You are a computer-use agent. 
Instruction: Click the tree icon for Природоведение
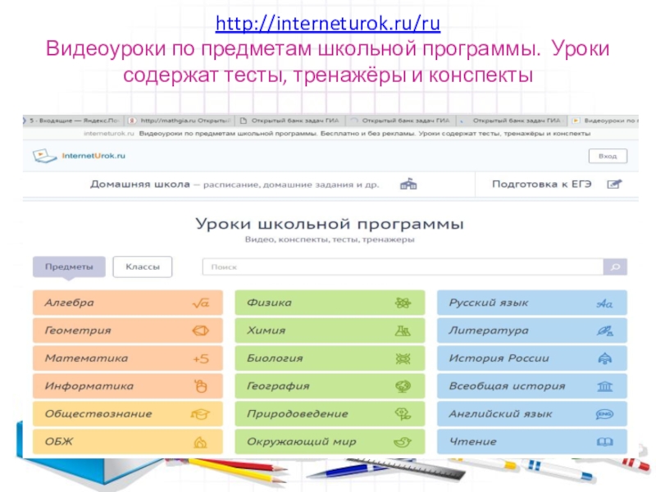(x=403, y=414)
